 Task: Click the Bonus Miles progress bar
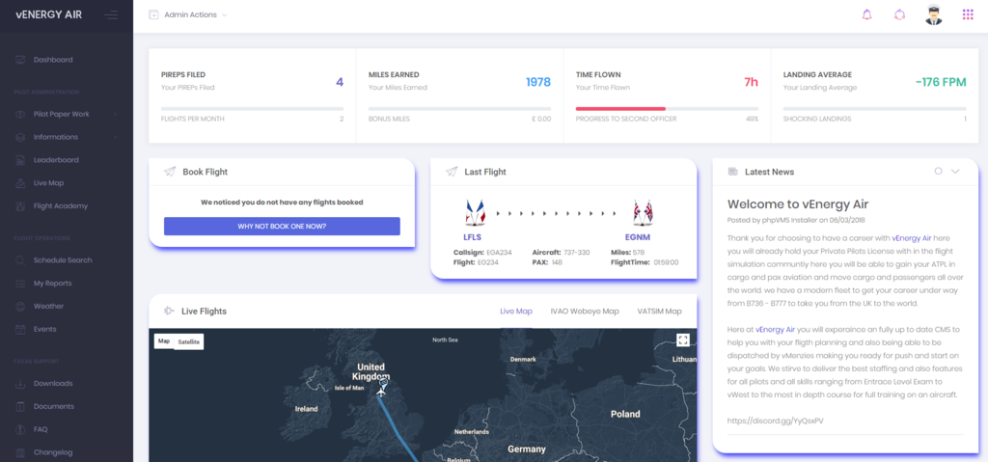click(x=459, y=109)
